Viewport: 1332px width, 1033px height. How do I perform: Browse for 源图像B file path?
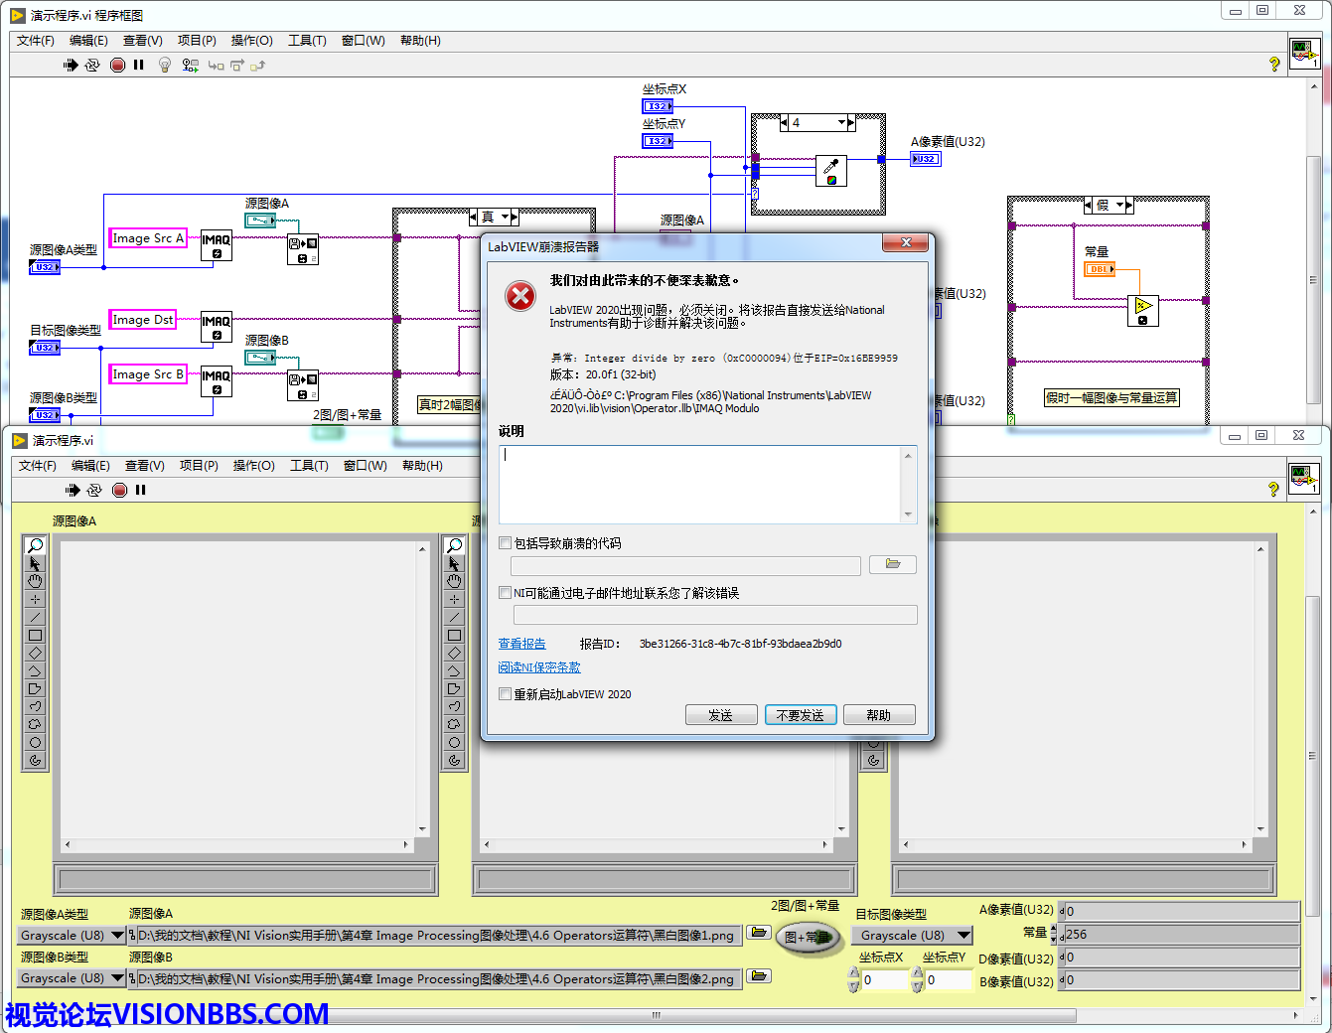[x=759, y=975]
